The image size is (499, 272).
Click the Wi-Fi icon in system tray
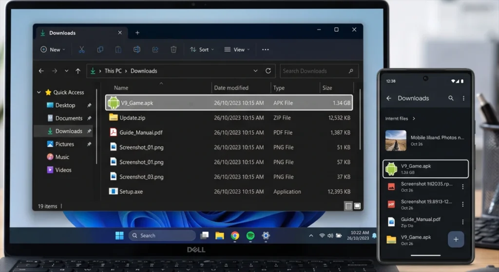[322, 236]
